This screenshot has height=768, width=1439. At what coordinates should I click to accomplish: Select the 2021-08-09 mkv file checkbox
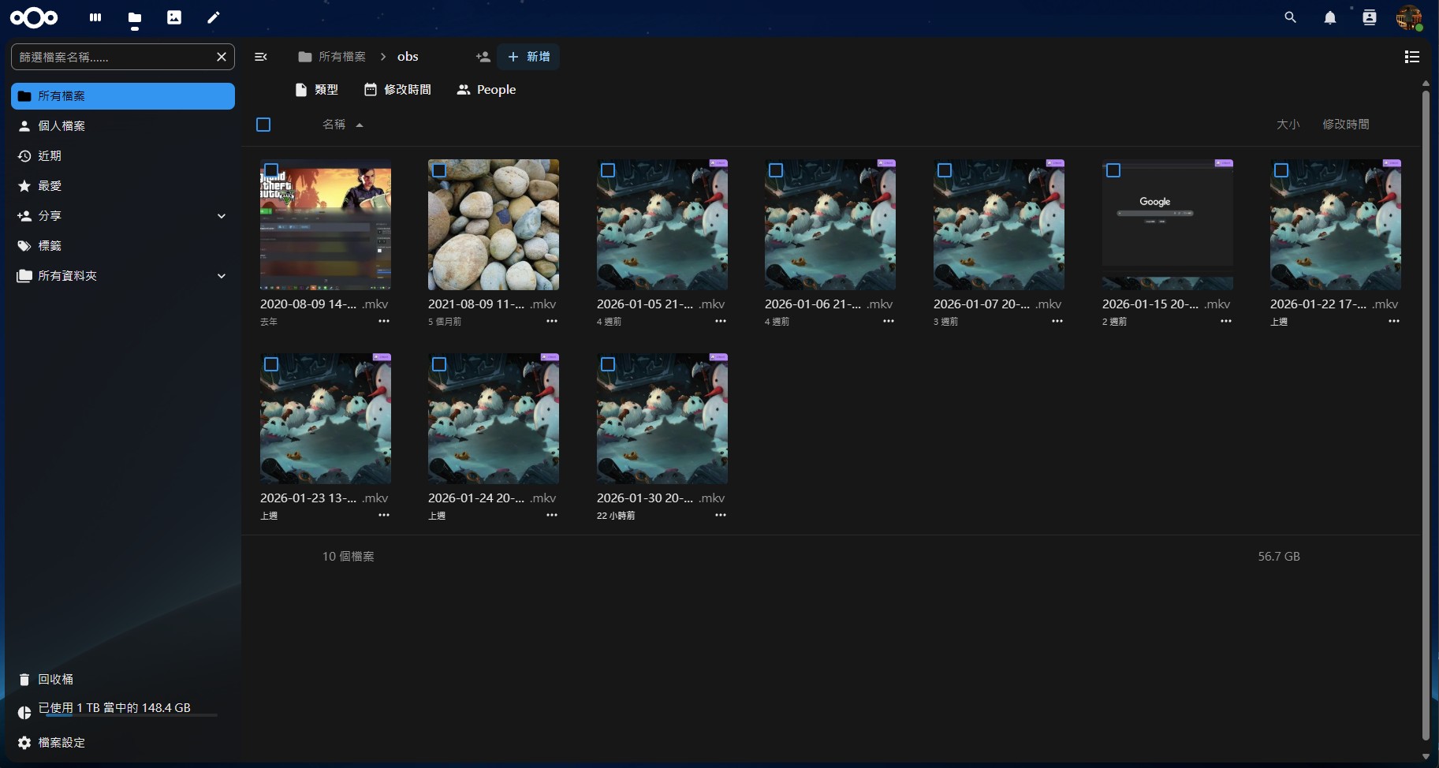pos(439,170)
